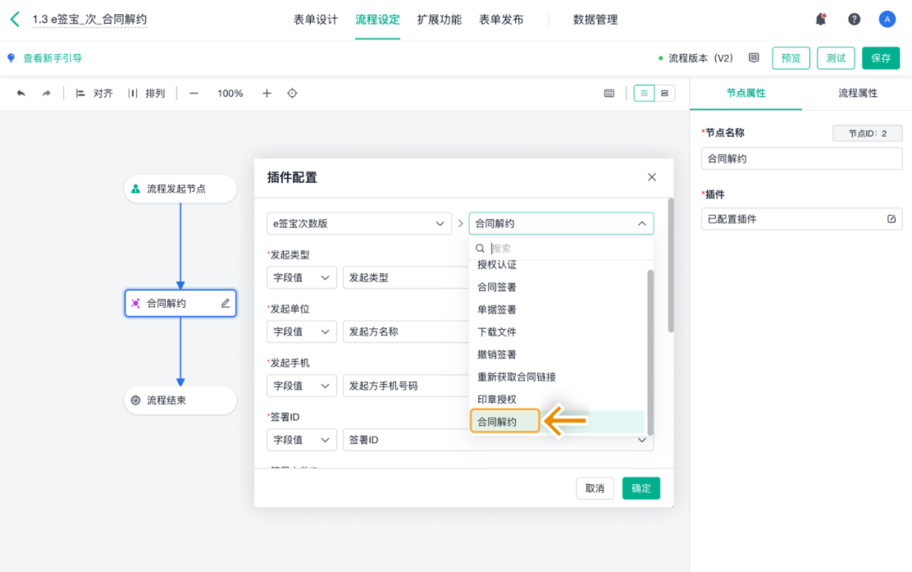
Task: Click the undo arrow in toolbar
Action: (21, 93)
